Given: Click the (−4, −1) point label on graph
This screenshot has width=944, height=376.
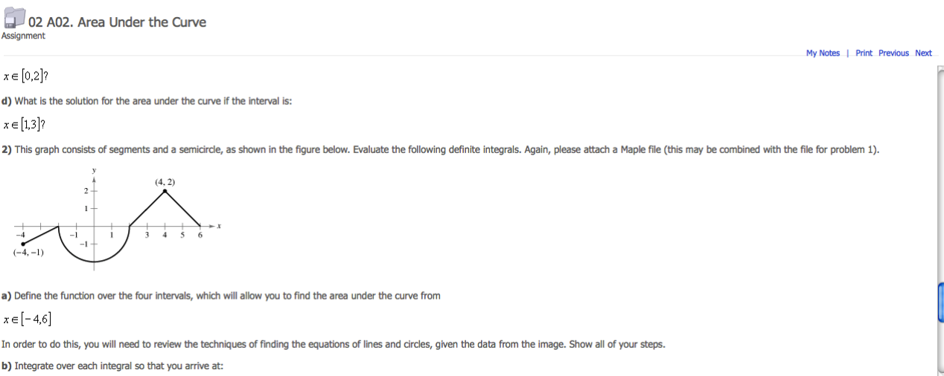Looking at the screenshot, I should click(28, 253).
